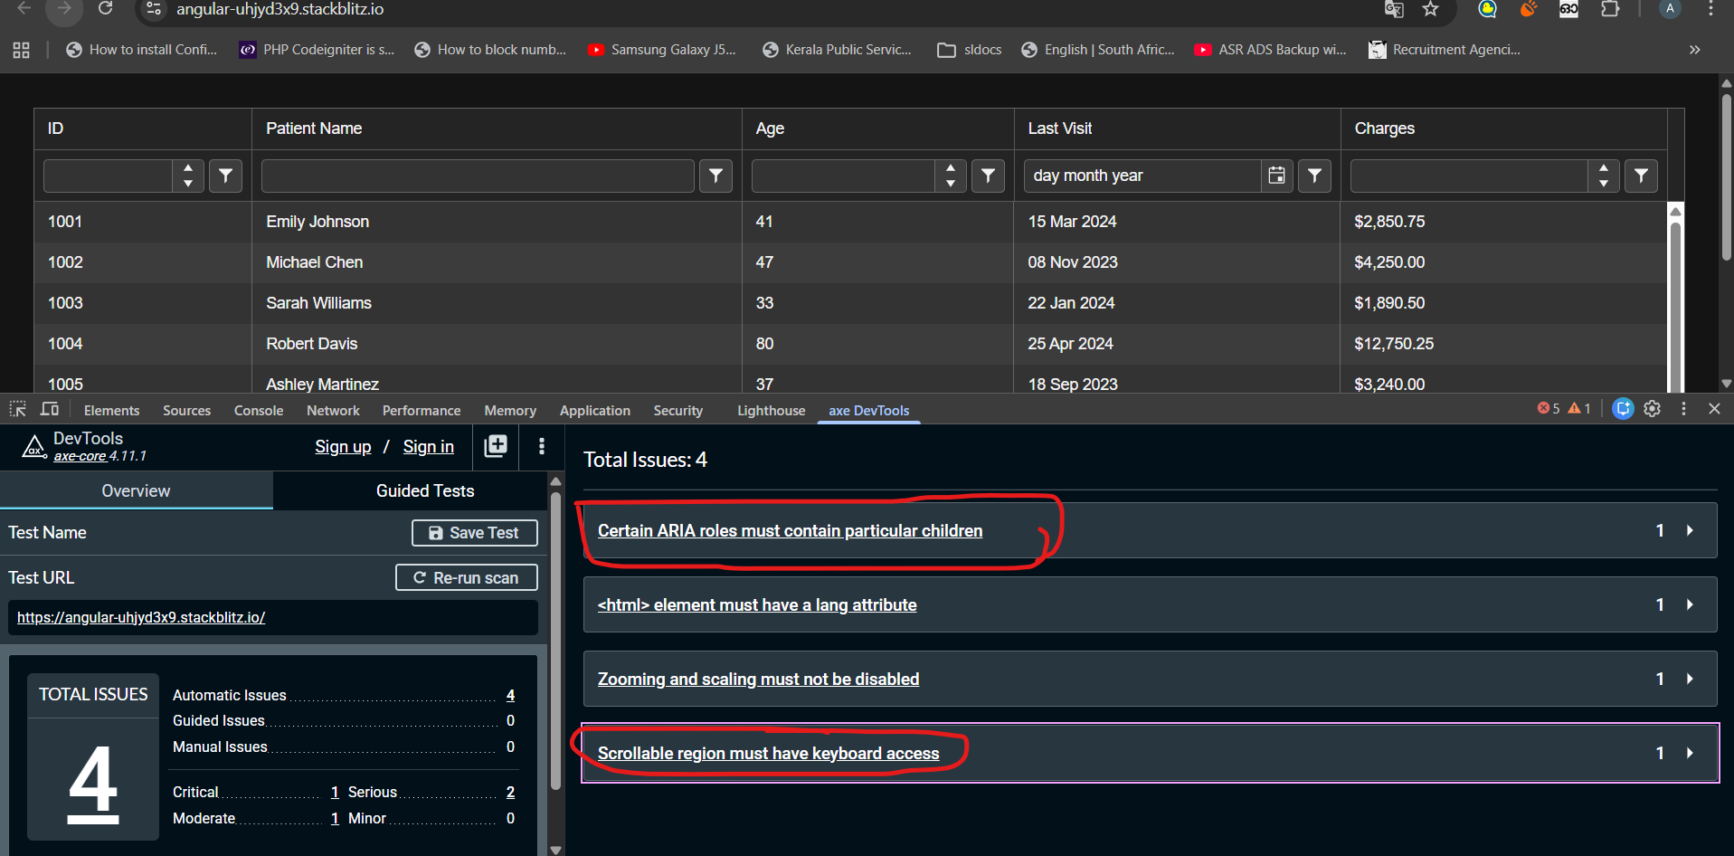This screenshot has width=1734, height=856.
Task: Click the Age filter spinner control
Action: pos(950,176)
